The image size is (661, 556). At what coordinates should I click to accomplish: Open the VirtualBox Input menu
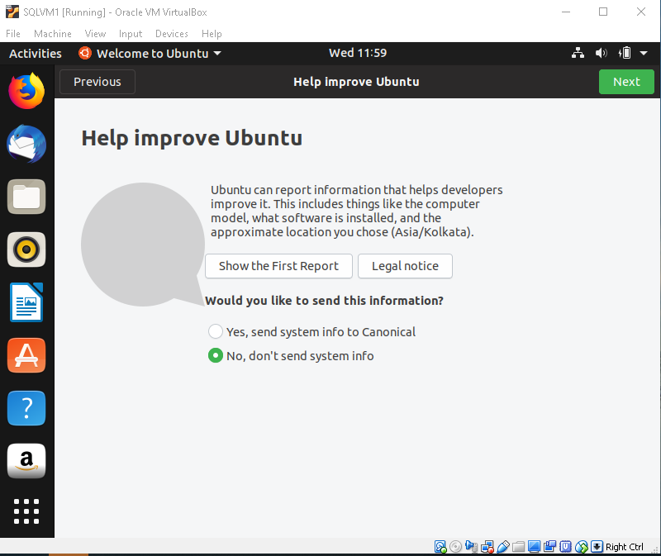131,34
